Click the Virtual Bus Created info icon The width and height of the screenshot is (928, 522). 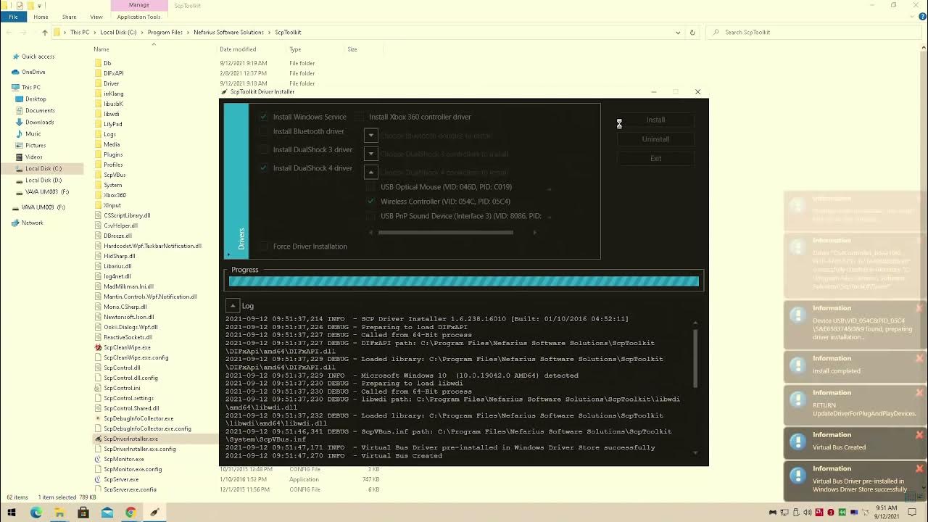797,442
